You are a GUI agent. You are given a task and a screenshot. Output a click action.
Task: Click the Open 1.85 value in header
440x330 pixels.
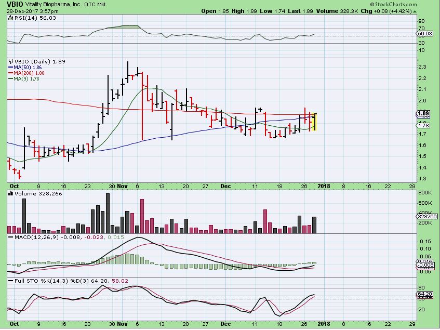pyautogui.click(x=215, y=11)
